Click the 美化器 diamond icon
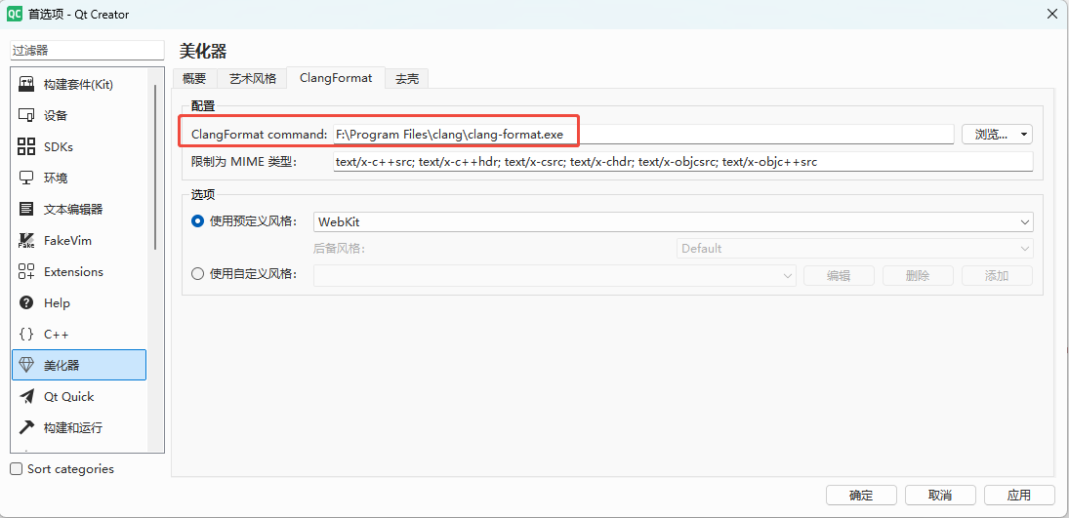 click(x=26, y=365)
